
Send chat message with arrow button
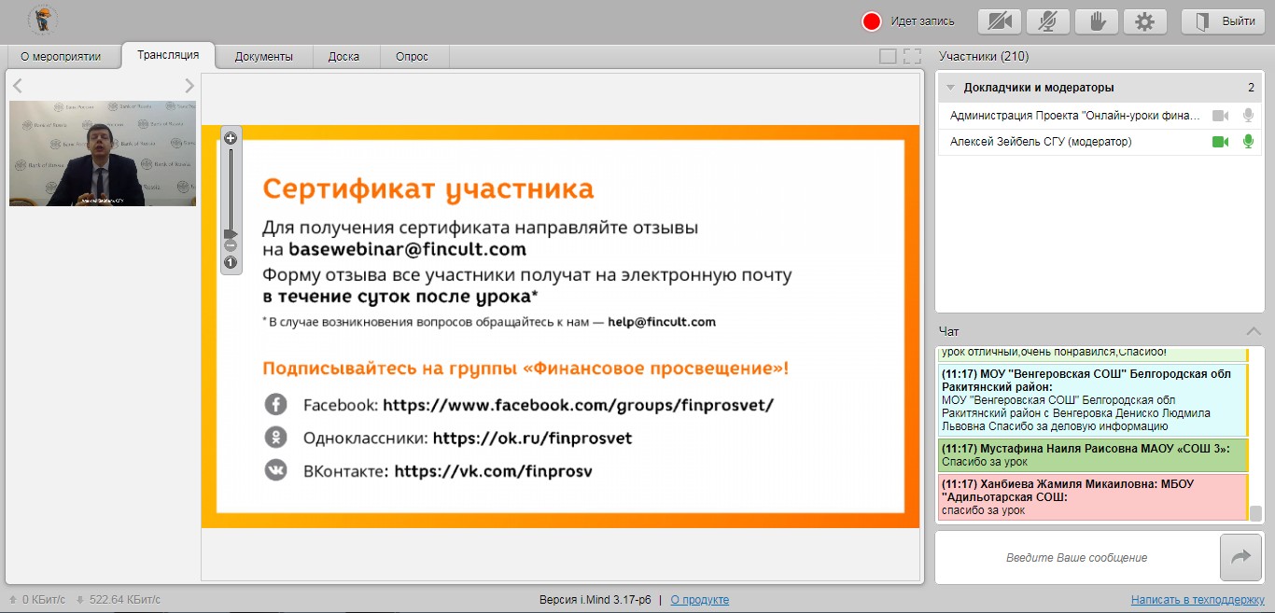[x=1240, y=558]
